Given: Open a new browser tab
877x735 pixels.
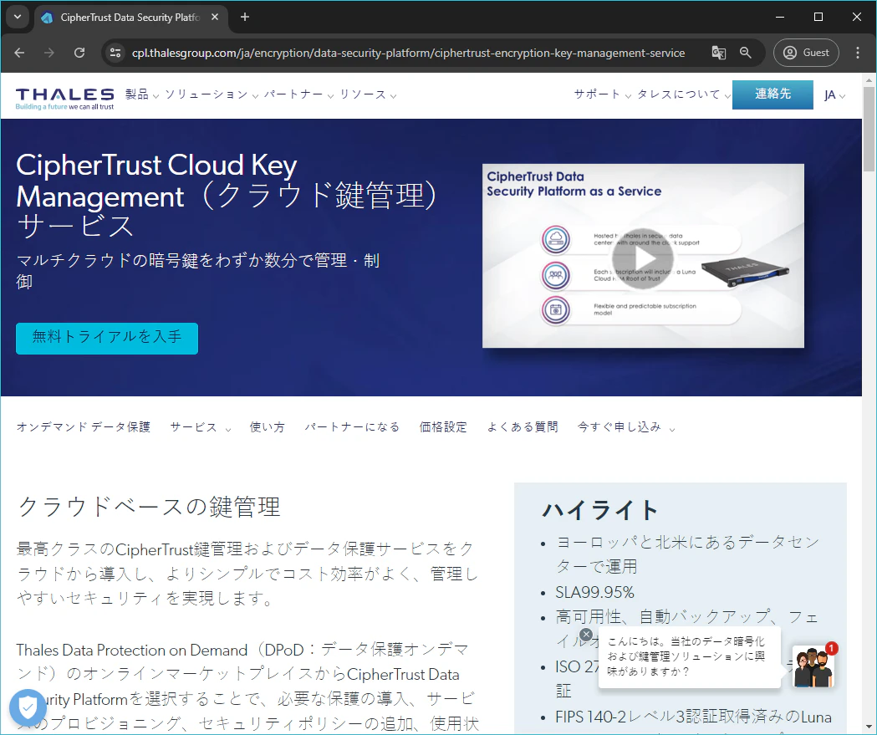Looking at the screenshot, I should pos(244,17).
